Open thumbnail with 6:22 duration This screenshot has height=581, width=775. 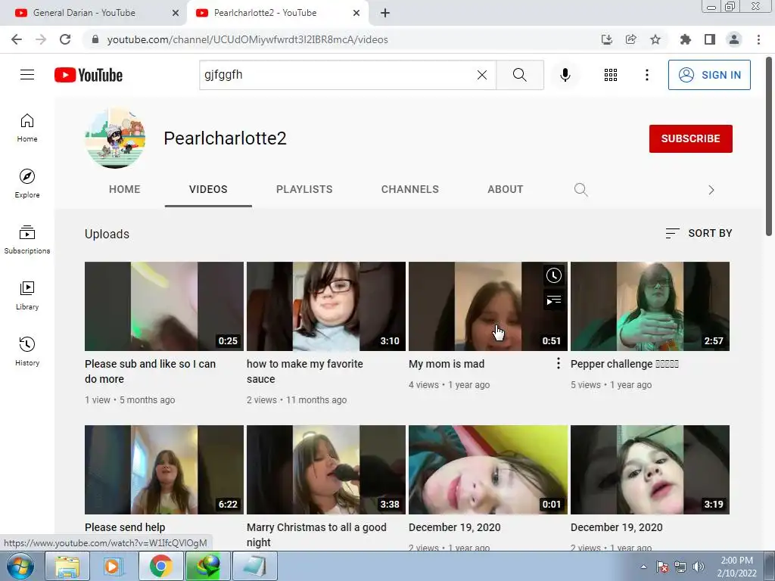(164, 470)
